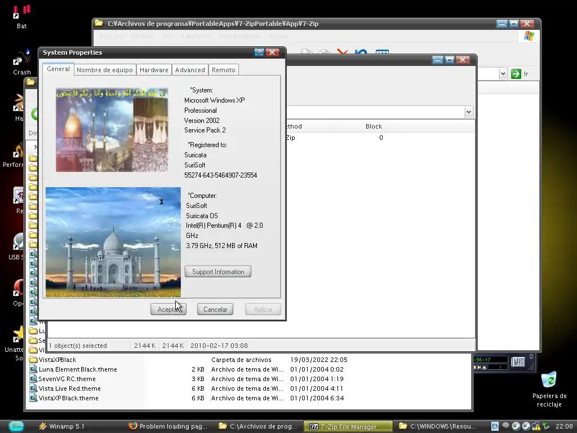Click the EN language indicator in the tray
This screenshot has width=577, height=433.
click(x=495, y=426)
